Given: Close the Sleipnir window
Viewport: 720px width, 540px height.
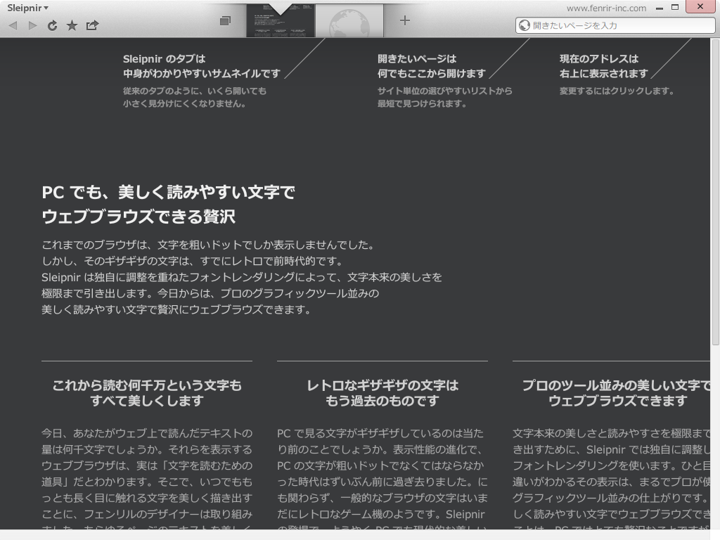Looking at the screenshot, I should point(700,6).
